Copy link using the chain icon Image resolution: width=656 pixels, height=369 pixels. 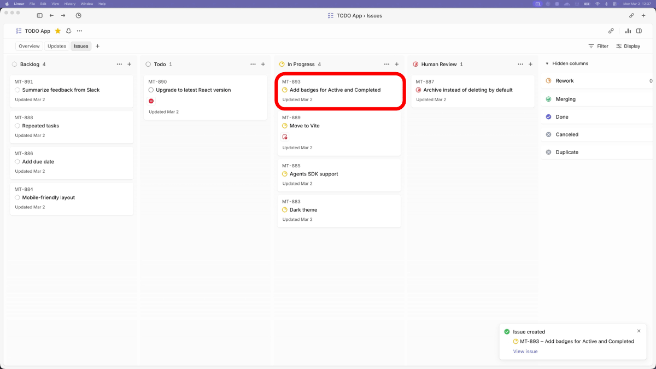click(x=611, y=31)
